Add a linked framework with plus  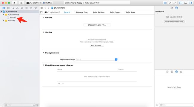[59, 84]
